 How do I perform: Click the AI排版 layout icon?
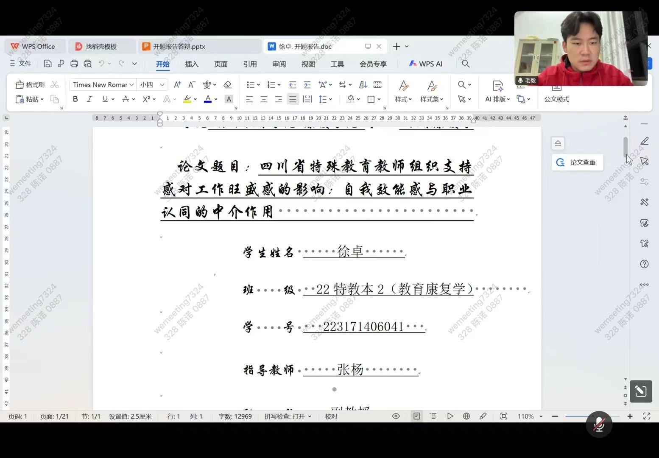[497, 86]
